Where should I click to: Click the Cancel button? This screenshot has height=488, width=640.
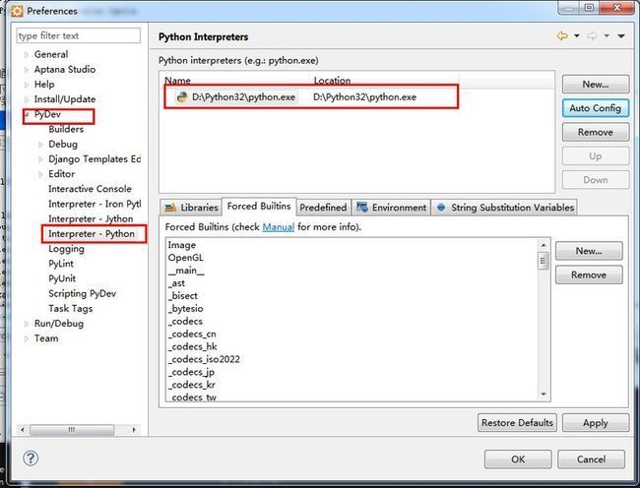tap(591, 459)
